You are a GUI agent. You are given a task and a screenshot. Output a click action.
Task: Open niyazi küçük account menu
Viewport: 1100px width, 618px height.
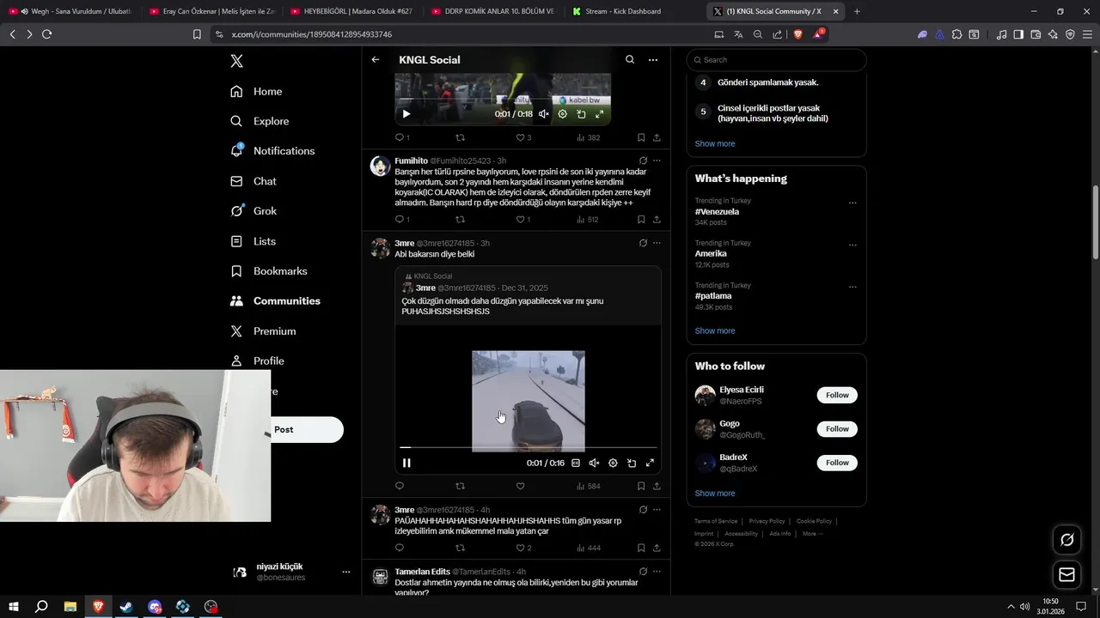pyautogui.click(x=292, y=572)
